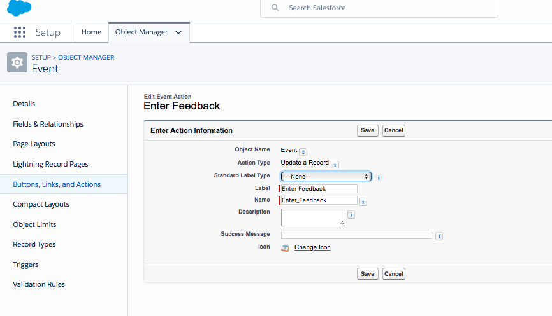Open Validation Rules
This screenshot has width=552, height=316.
pyautogui.click(x=39, y=284)
